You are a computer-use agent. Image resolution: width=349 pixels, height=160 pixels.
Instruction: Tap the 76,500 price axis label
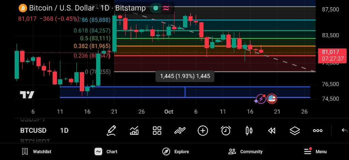click(331, 84)
